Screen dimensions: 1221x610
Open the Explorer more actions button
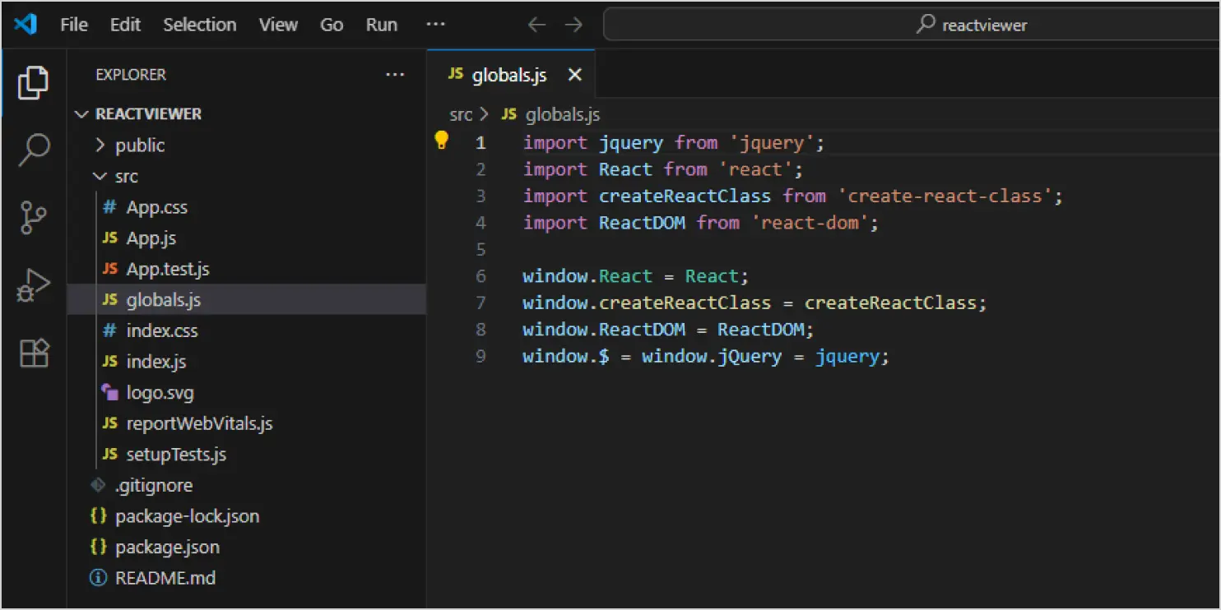[396, 74]
